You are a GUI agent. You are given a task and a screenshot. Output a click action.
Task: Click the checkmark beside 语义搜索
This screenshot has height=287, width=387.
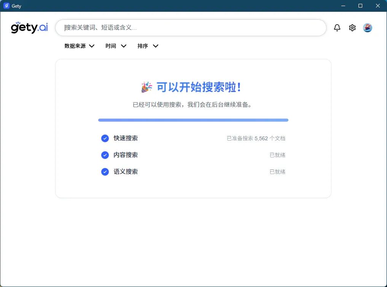click(x=105, y=172)
